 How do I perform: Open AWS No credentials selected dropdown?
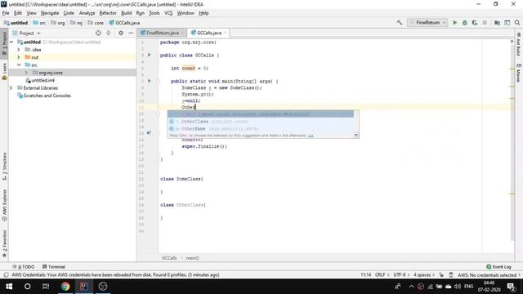tap(489, 275)
